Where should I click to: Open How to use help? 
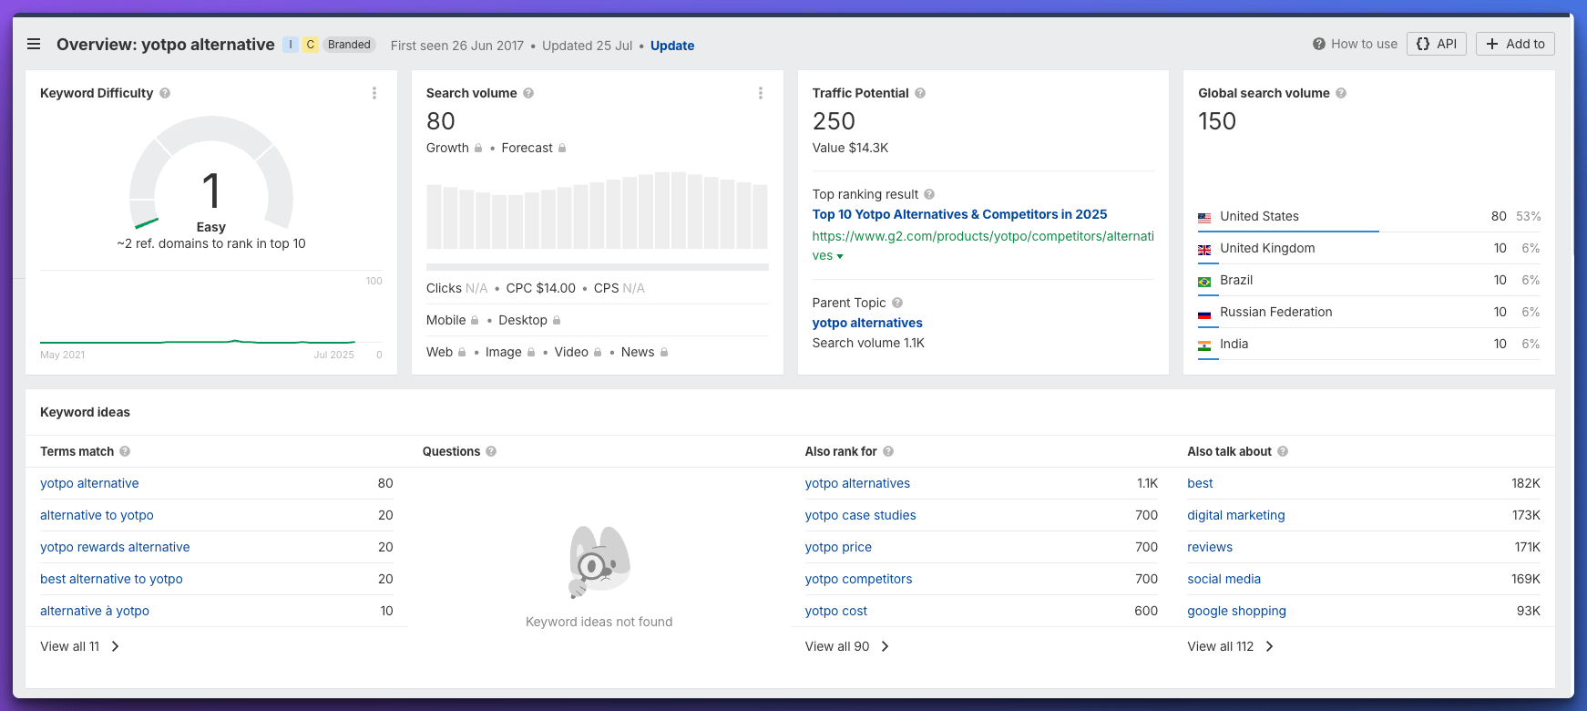coord(1355,44)
